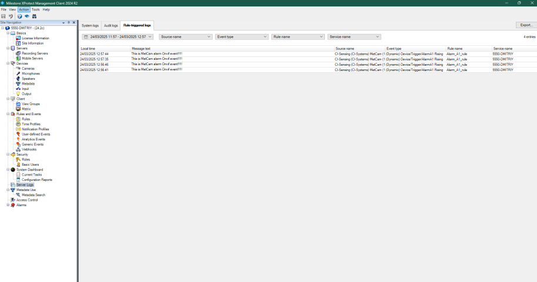Collapse the Rules and Events node
The image size is (537, 282).
[8, 114]
